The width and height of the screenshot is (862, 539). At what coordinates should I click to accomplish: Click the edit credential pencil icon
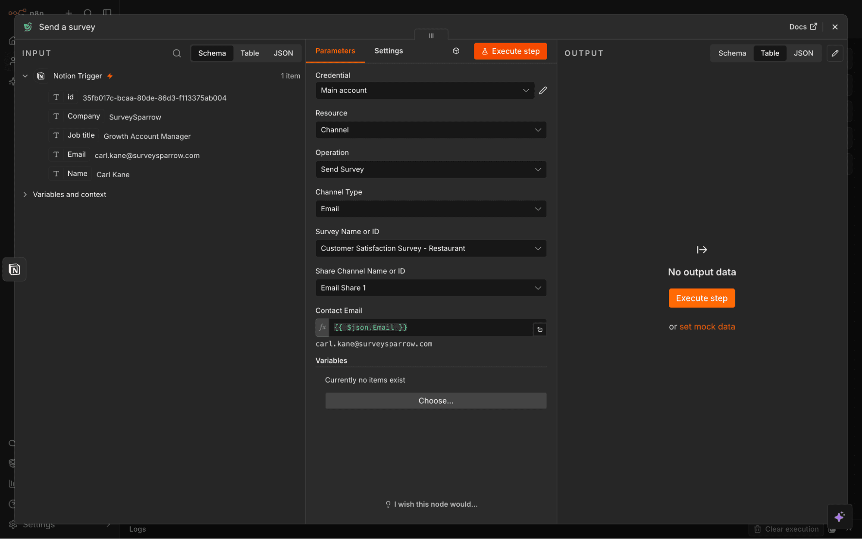(x=543, y=90)
